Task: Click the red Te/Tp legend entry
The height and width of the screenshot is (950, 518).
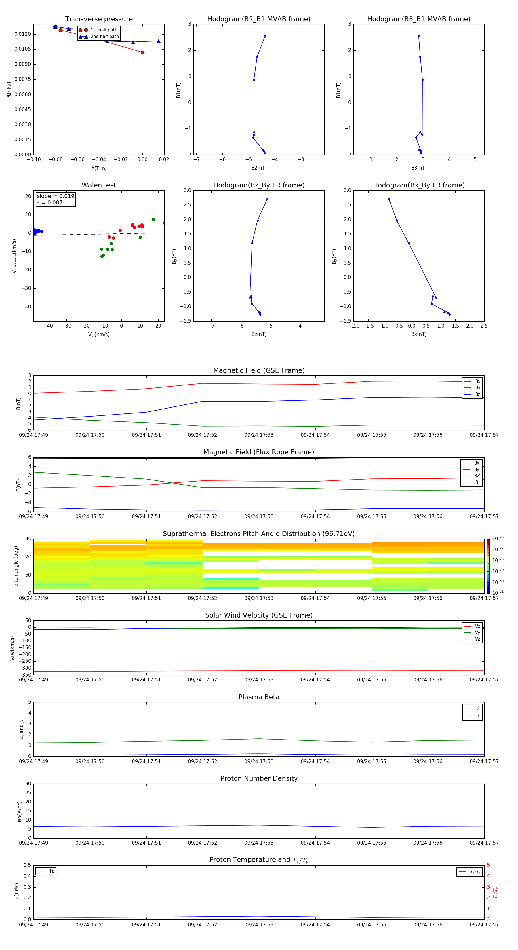Action: [469, 872]
